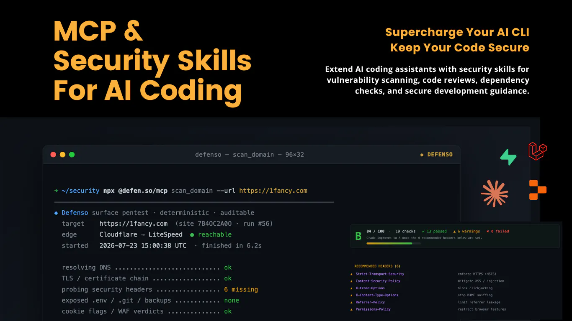Select the Strict-Transport-Security header
This screenshot has height=321, width=572.
[380, 274]
